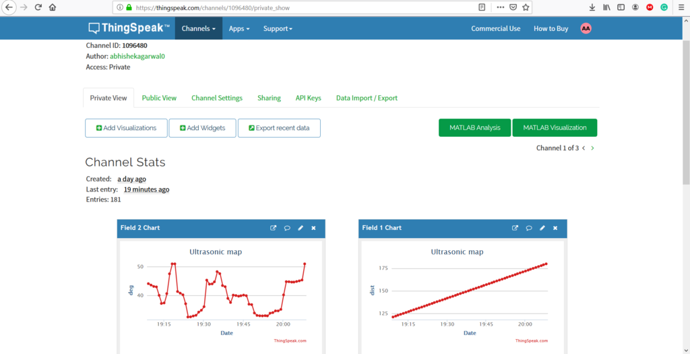Click the Add Visualizations button
The width and height of the screenshot is (690, 354).
(126, 127)
